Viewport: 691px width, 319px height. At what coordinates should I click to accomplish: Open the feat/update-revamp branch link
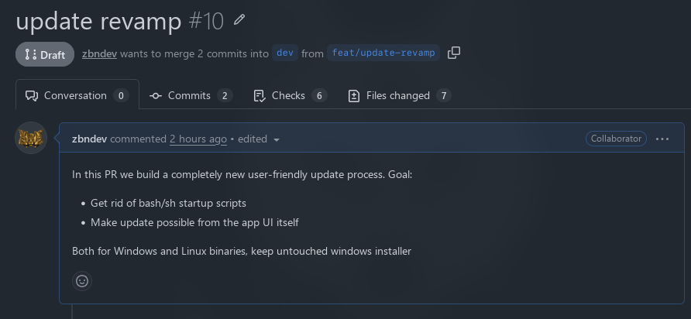pos(383,53)
